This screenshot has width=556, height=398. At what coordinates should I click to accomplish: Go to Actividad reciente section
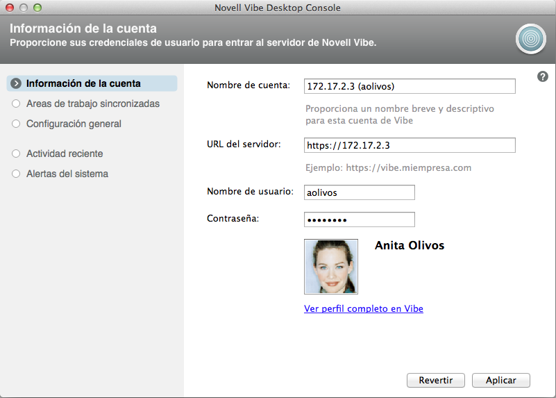point(65,154)
